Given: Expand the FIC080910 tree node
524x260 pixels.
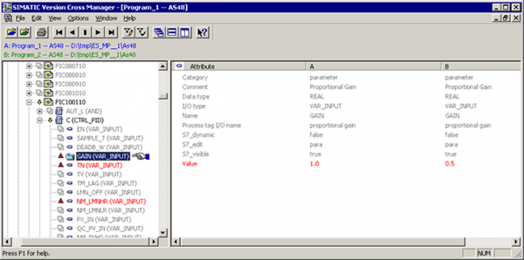Looking at the screenshot, I should point(29,84).
